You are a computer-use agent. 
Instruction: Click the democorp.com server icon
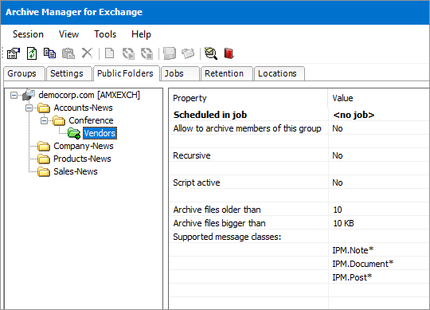[x=28, y=95]
